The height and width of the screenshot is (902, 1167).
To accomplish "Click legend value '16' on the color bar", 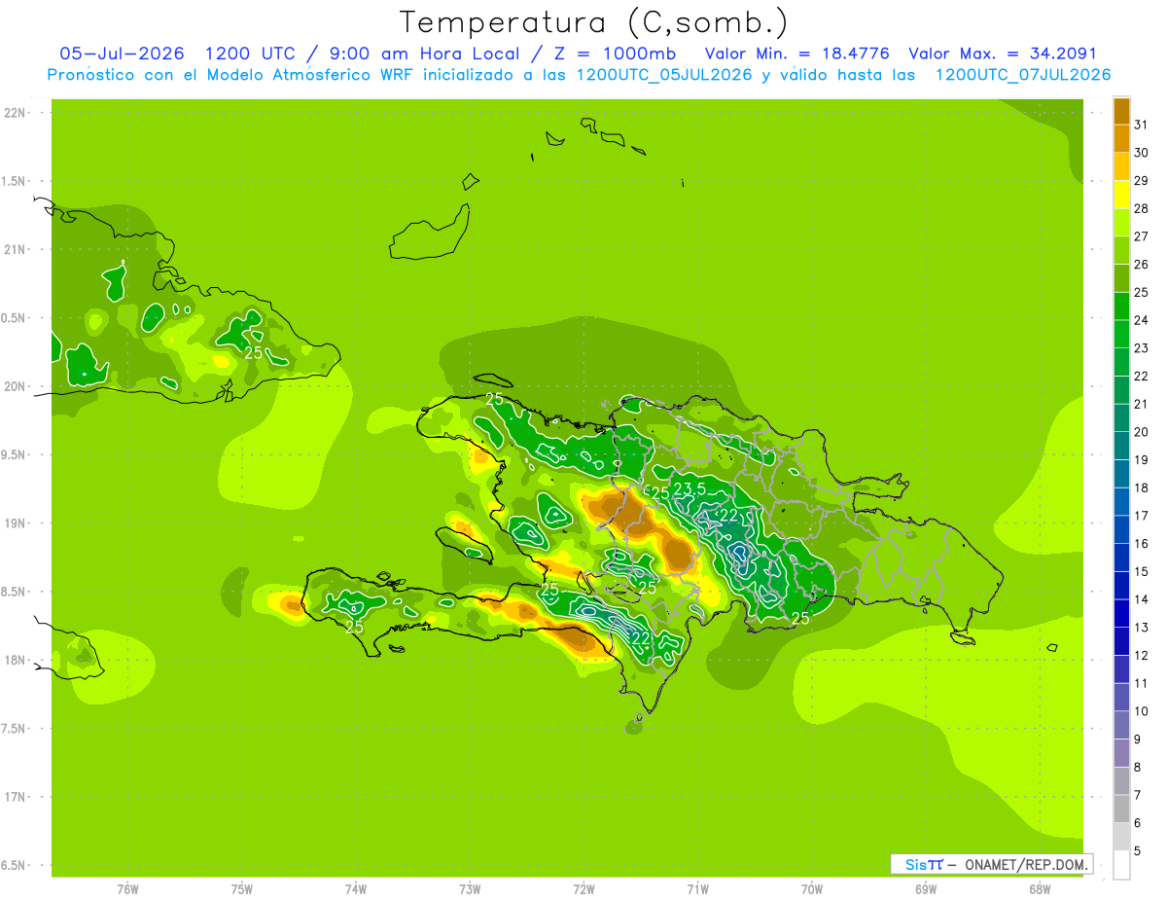I will (x=1141, y=544).
